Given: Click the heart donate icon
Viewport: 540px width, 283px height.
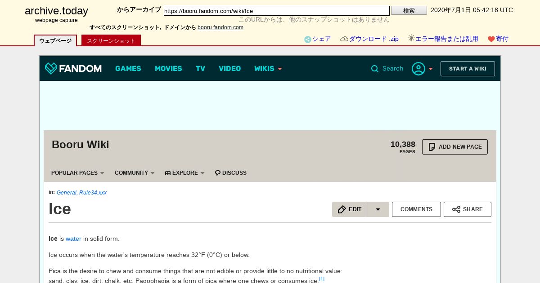Looking at the screenshot, I should pos(491,40).
